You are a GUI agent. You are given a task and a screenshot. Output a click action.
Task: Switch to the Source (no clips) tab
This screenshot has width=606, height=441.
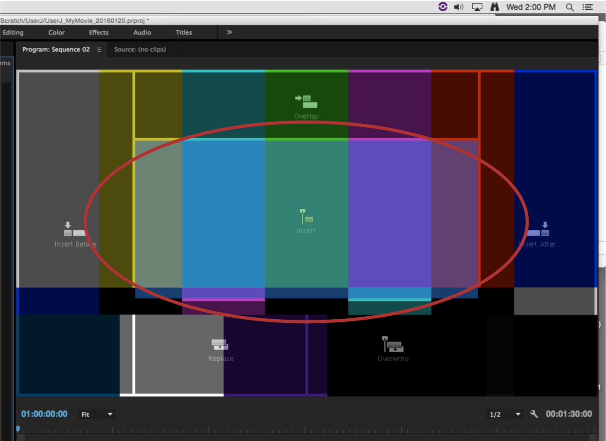pyautogui.click(x=140, y=49)
